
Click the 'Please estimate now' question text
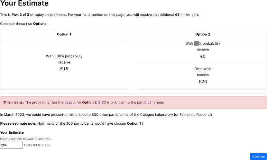pyautogui.click(x=72, y=123)
